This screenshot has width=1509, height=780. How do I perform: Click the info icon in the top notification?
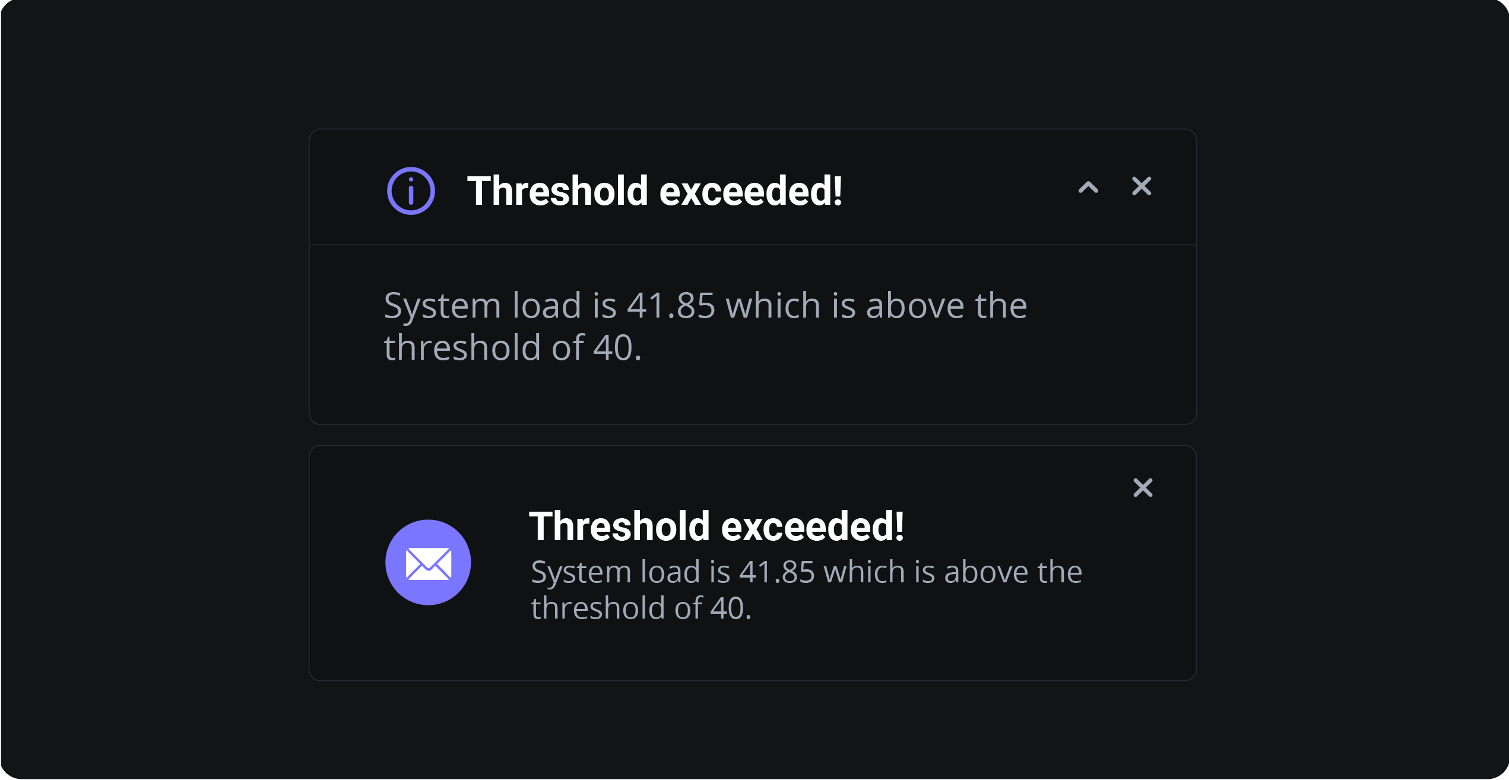tap(411, 191)
